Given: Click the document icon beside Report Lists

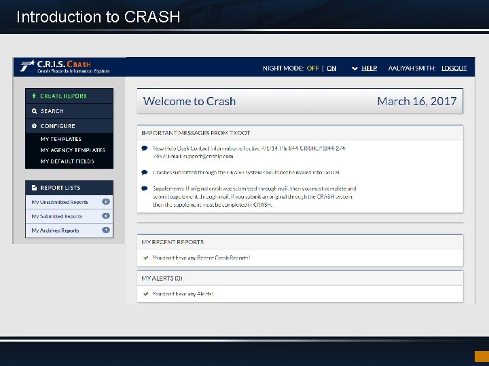Looking at the screenshot, I should 35,188.
